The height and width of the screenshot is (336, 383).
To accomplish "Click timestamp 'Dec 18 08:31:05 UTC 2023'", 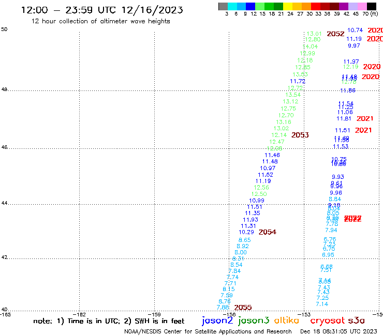I will (x=338, y=331).
